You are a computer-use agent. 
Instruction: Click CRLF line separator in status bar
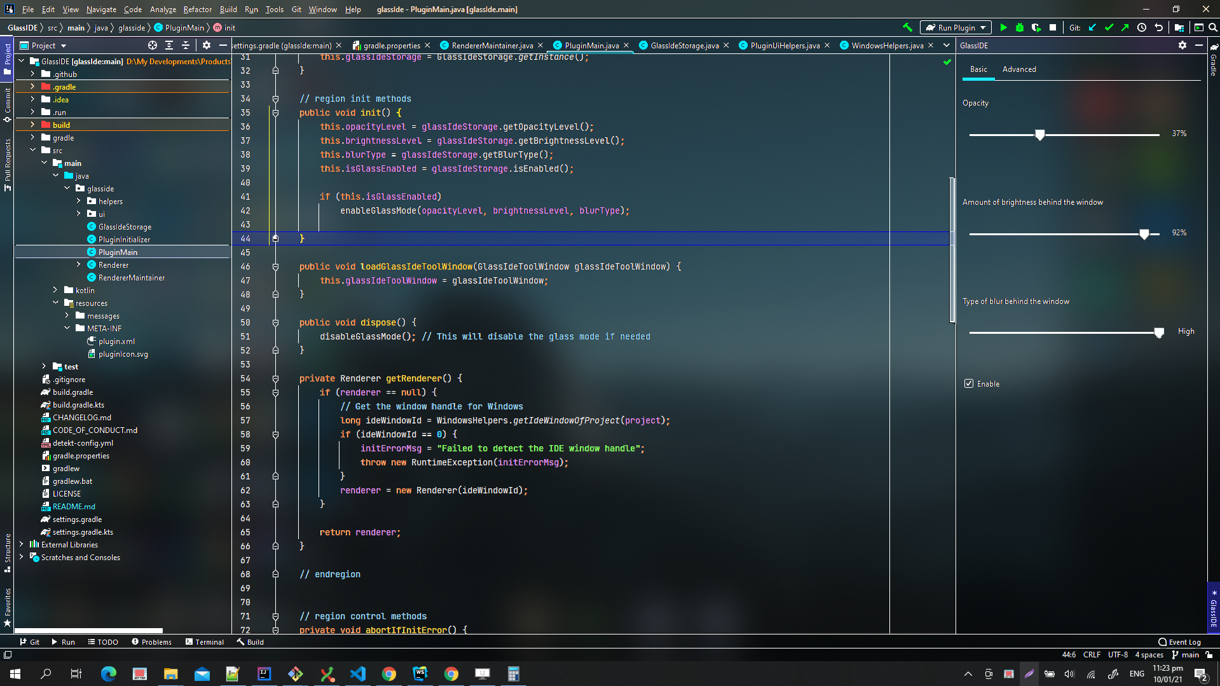click(1092, 654)
